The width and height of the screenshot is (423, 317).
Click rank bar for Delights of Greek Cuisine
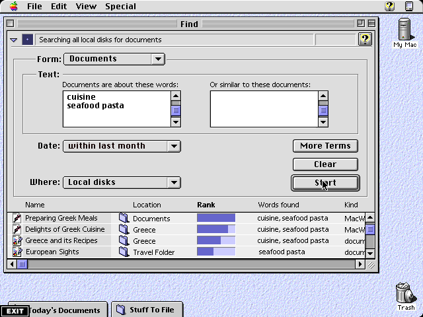[216, 229]
